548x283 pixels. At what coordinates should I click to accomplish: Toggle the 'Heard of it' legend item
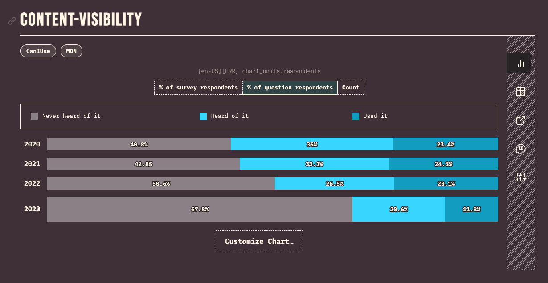click(230, 116)
